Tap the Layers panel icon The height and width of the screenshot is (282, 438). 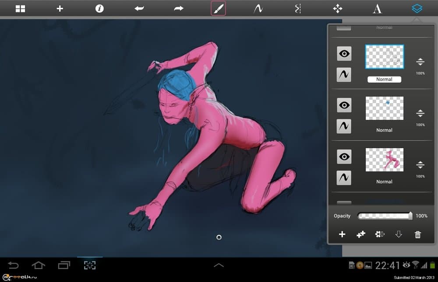417,8
